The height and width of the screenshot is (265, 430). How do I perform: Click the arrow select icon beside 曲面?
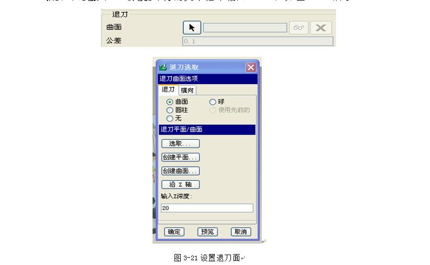[192, 28]
